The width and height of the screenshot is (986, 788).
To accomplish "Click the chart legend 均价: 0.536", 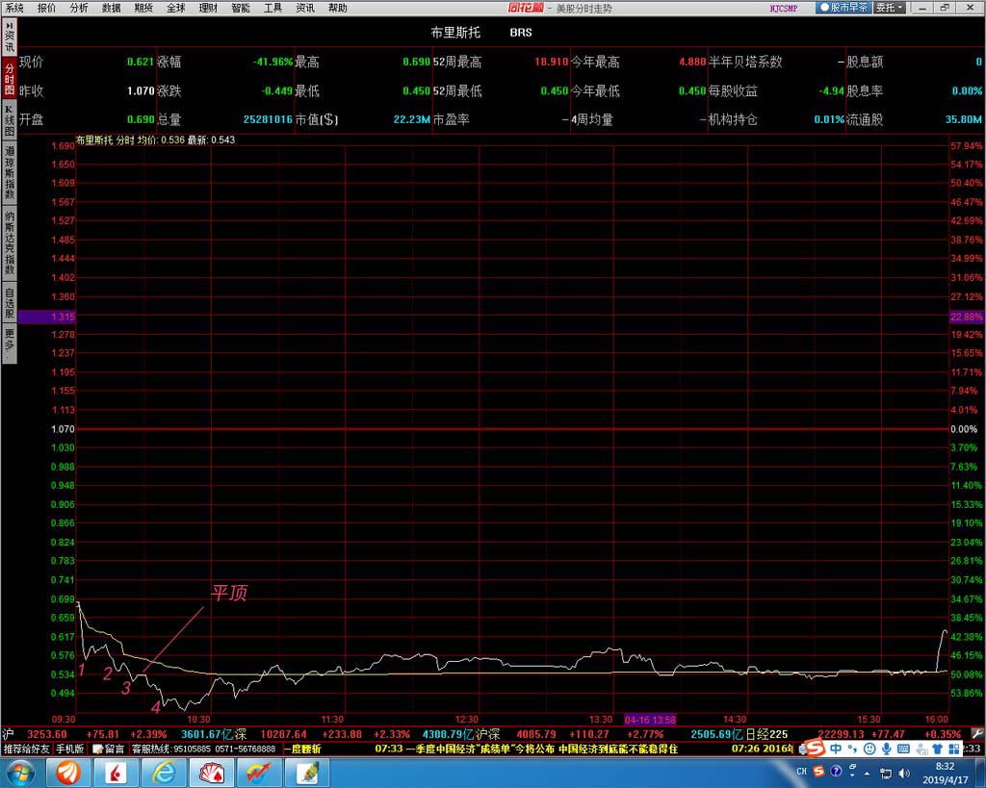I will click(161, 140).
